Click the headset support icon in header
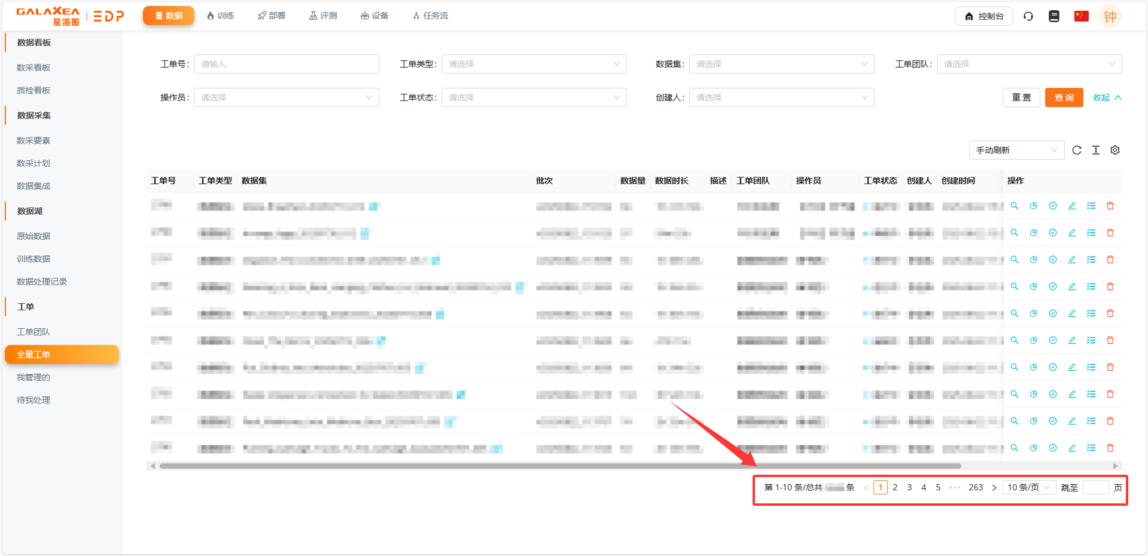Screen dimensions: 1148x556 click(1028, 16)
